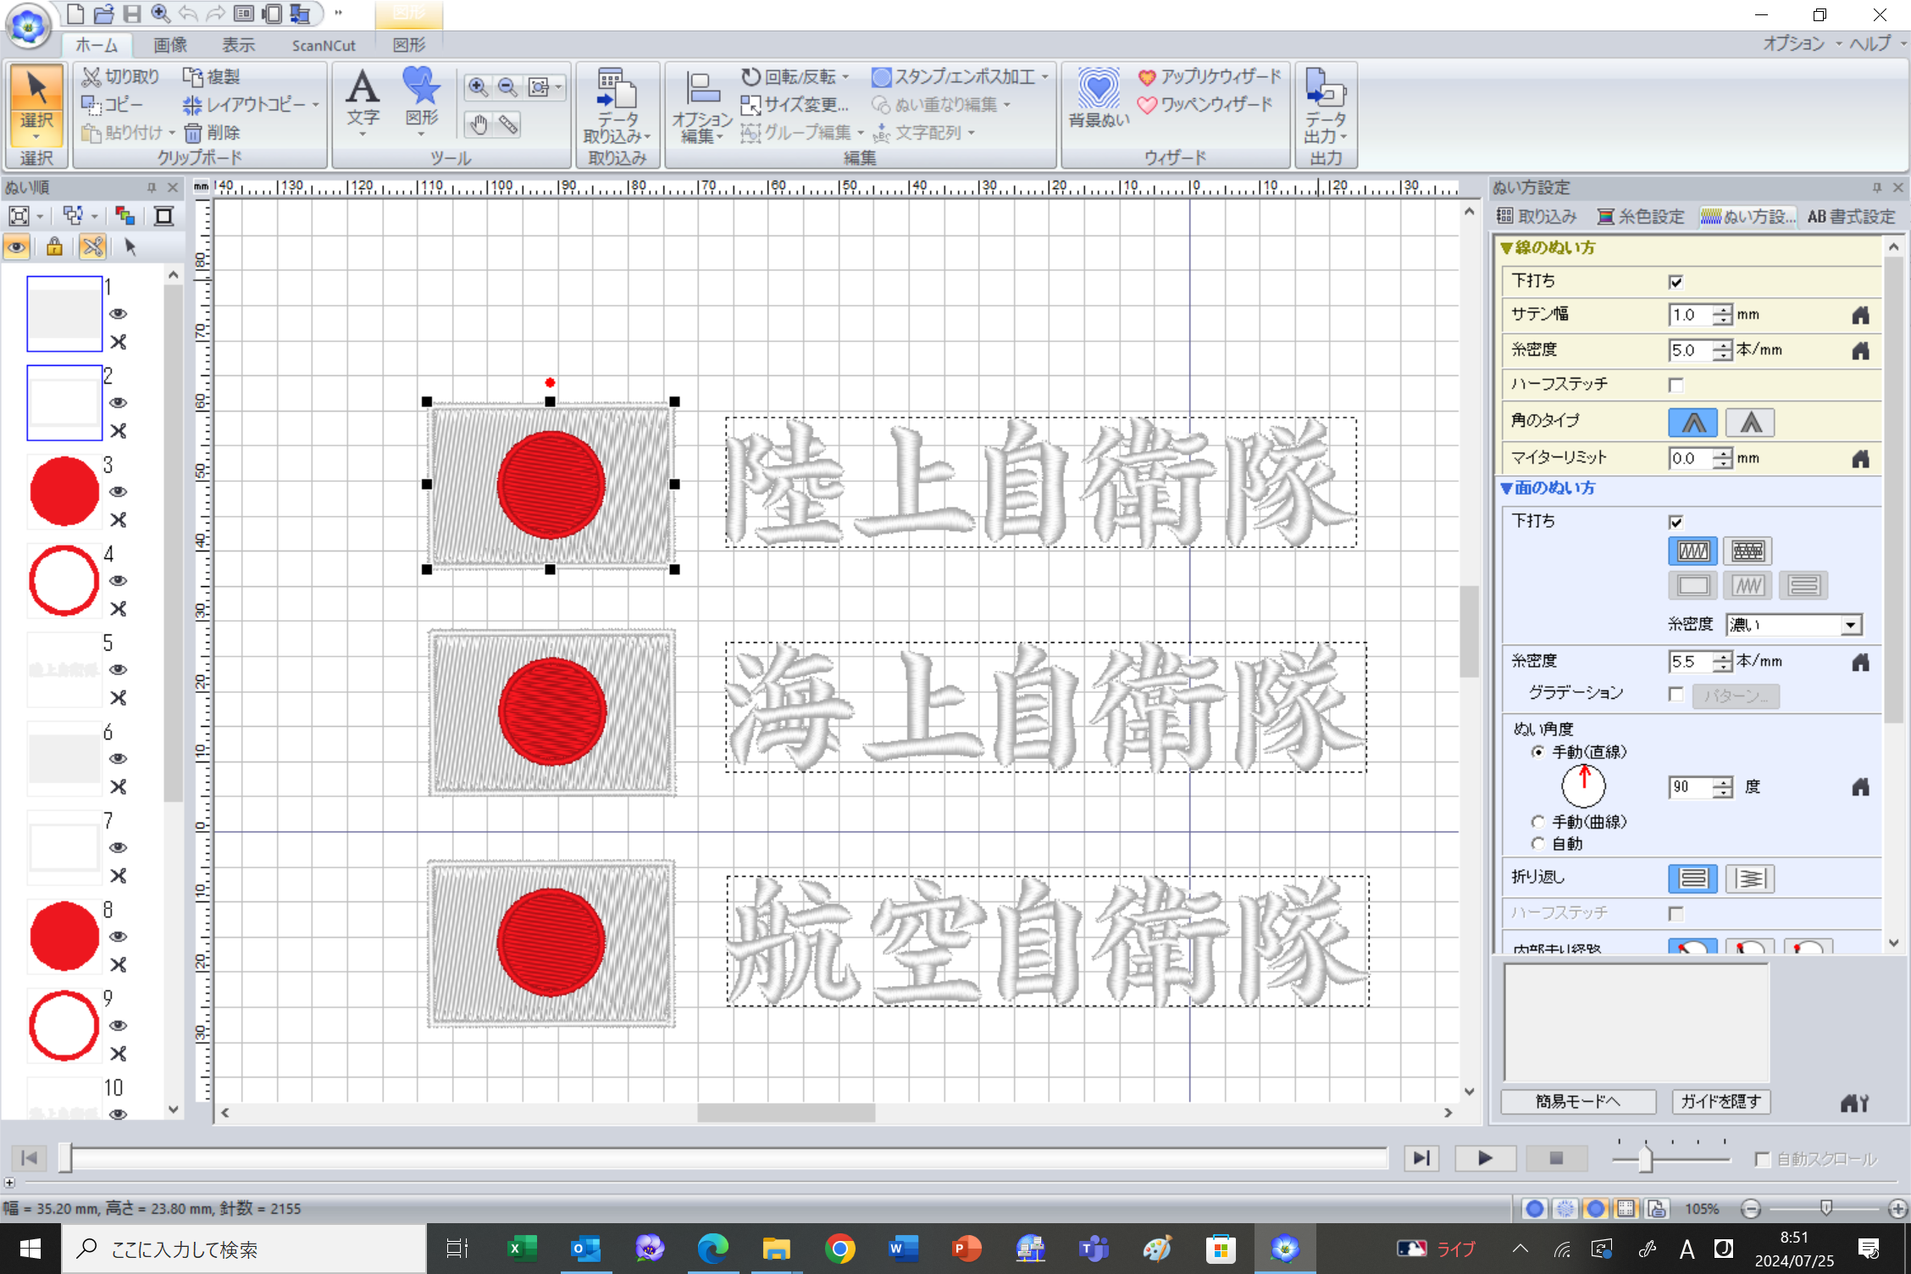Open the 文字 text tool
The width and height of the screenshot is (1911, 1274).
click(363, 102)
